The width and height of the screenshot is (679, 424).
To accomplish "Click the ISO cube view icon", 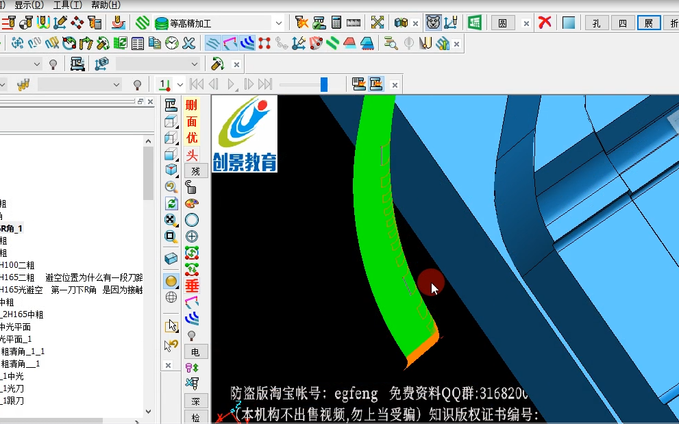I will click(x=171, y=169).
